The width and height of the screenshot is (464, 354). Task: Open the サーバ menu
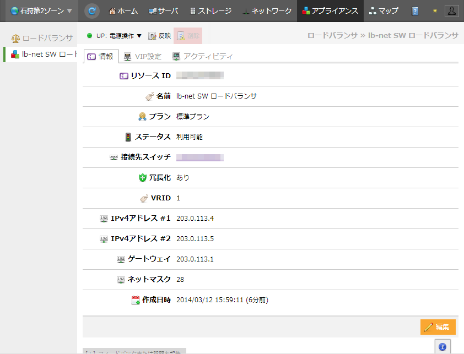(164, 11)
